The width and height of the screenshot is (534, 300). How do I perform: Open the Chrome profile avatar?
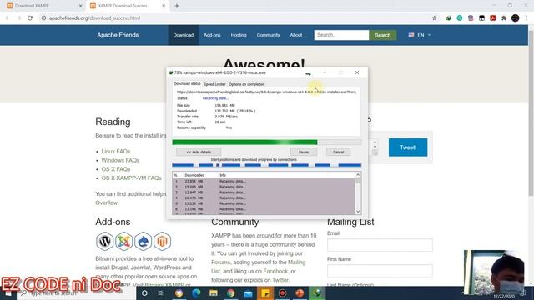tap(516, 18)
